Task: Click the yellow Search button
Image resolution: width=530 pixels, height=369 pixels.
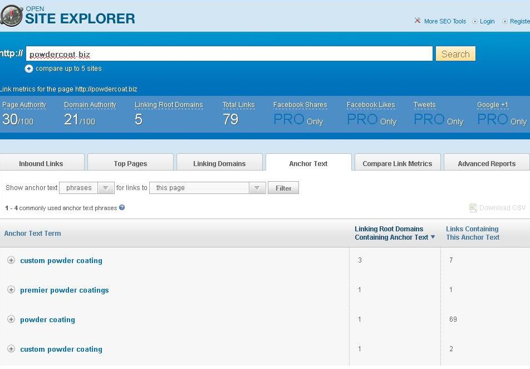Action: [455, 54]
